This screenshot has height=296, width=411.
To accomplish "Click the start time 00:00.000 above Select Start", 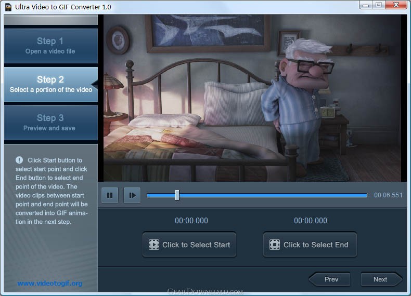I will tap(191, 221).
